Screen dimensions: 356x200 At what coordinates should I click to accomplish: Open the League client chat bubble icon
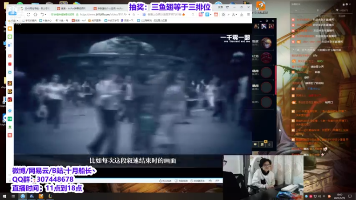(255, 144)
